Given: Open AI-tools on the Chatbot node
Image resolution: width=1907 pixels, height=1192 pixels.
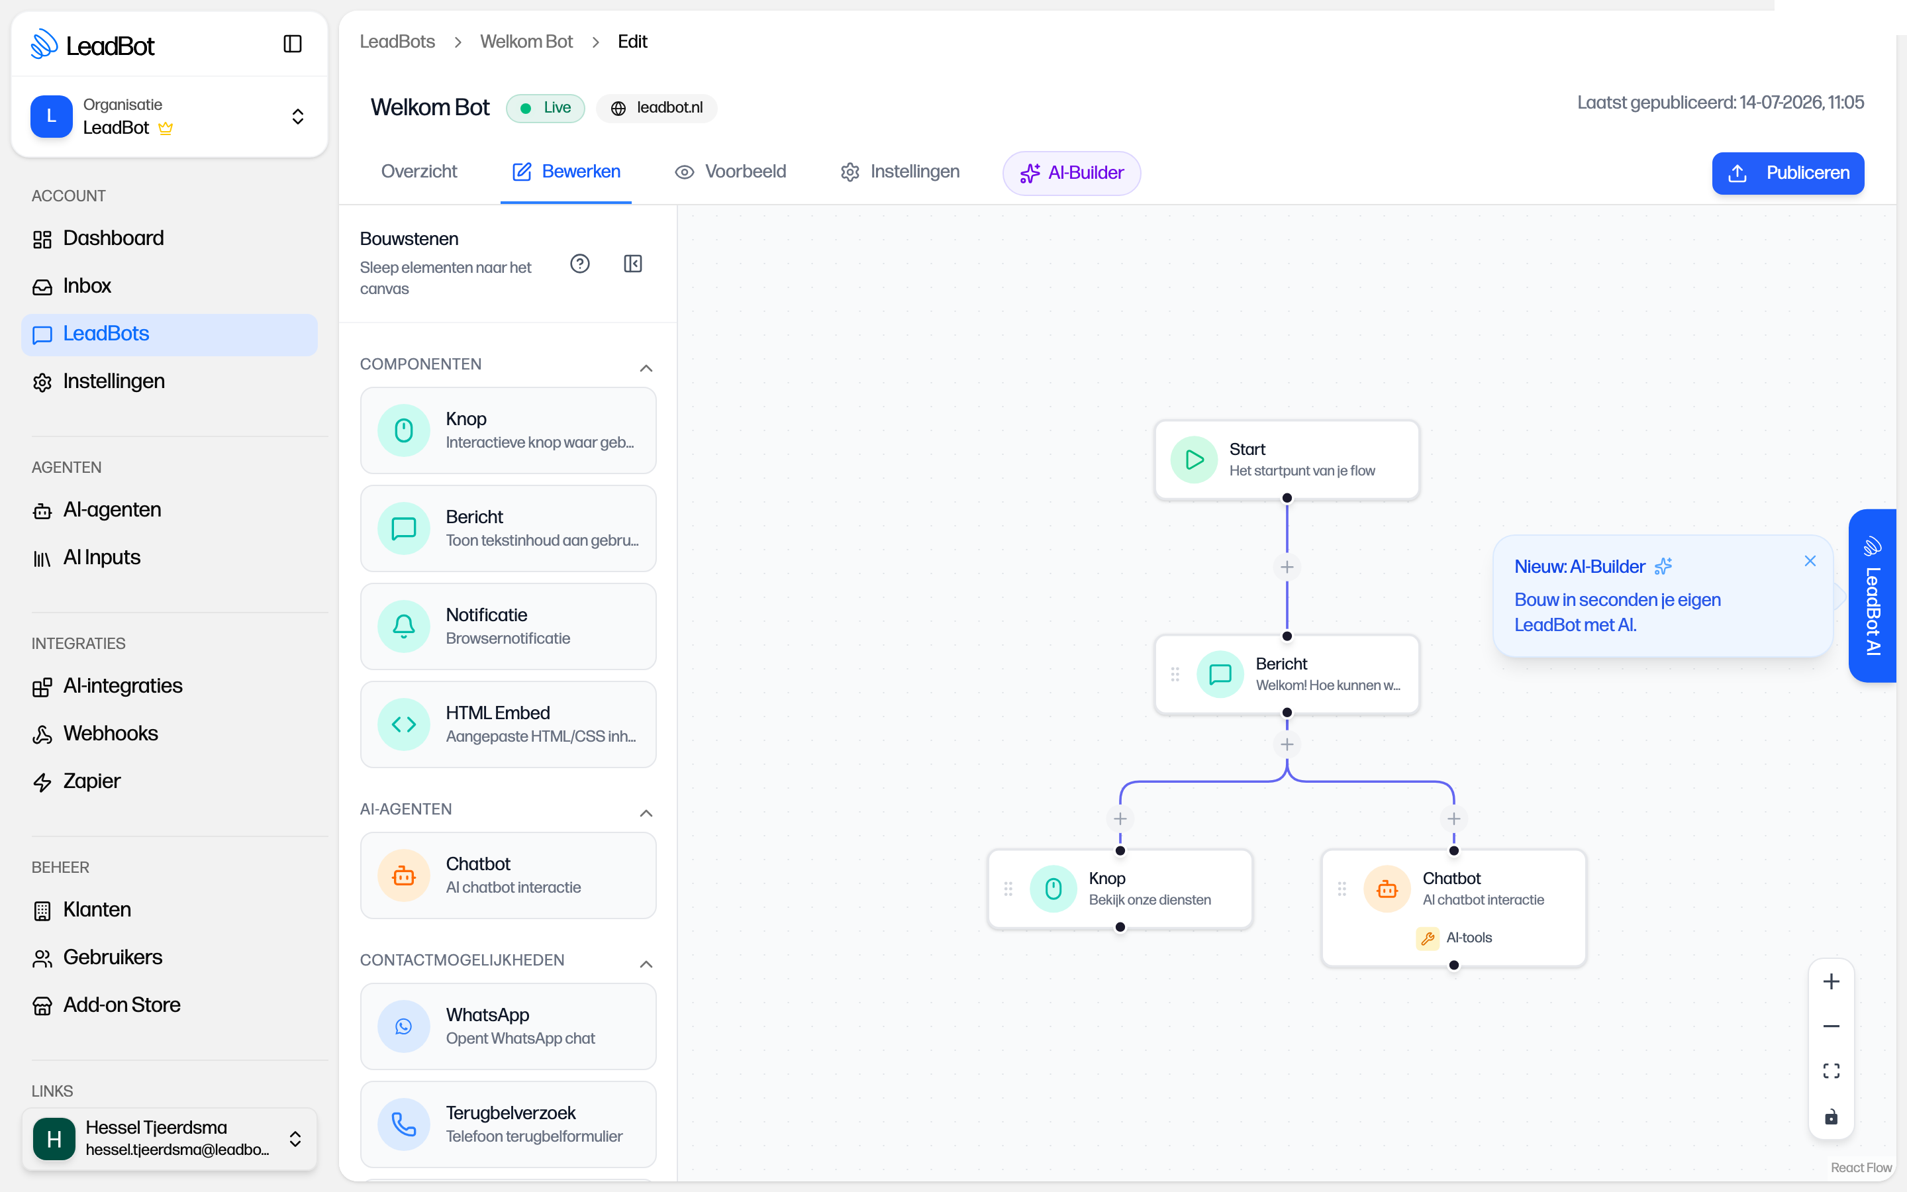Looking at the screenshot, I should coord(1454,938).
